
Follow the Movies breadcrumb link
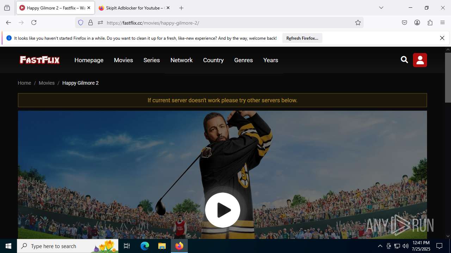coord(47,83)
